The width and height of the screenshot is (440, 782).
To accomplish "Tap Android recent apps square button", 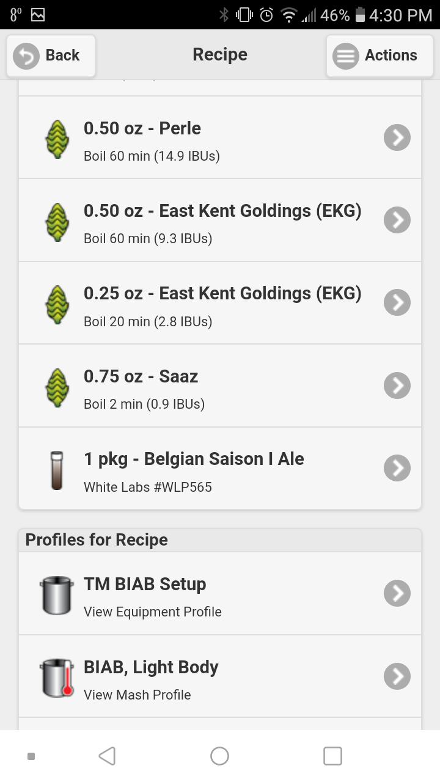I will point(332,756).
